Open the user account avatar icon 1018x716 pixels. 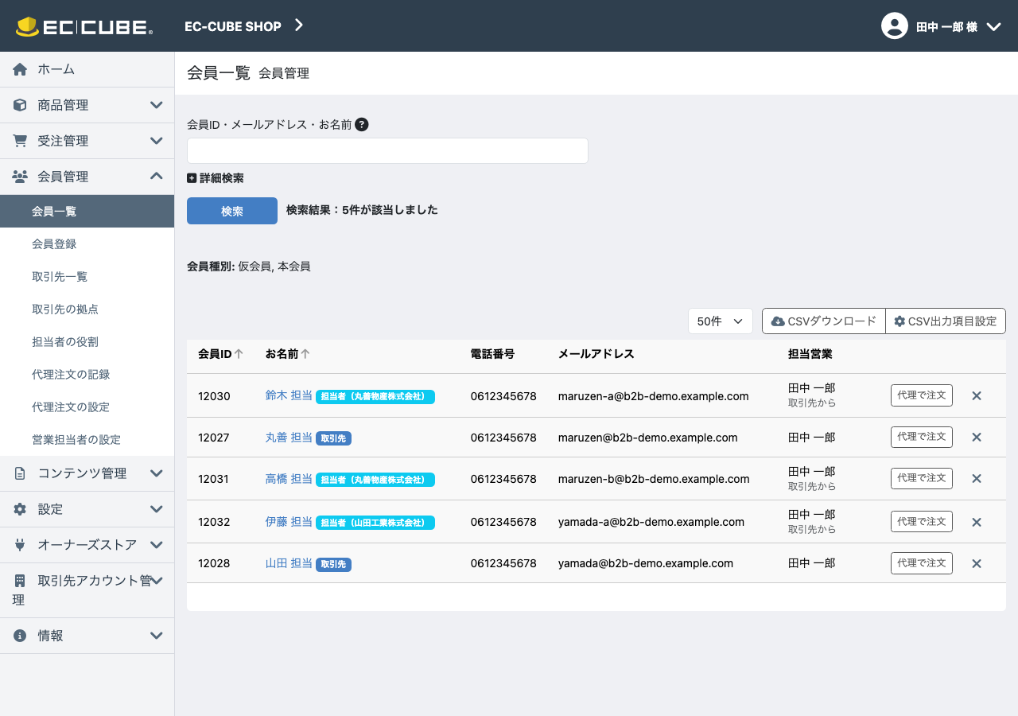coord(895,26)
